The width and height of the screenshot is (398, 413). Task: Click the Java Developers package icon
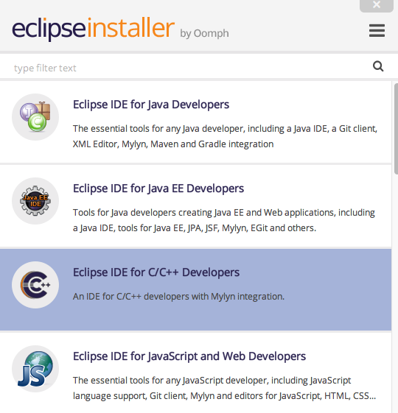pyautogui.click(x=35, y=117)
